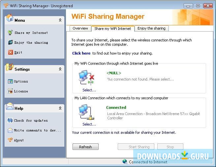Choose Exit from the sidebar menu
This screenshot has width=216, height=167.
[x=18, y=53]
